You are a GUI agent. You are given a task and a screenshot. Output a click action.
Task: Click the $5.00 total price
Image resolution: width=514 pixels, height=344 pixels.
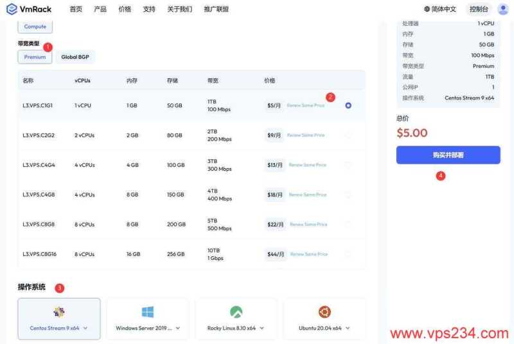point(412,133)
